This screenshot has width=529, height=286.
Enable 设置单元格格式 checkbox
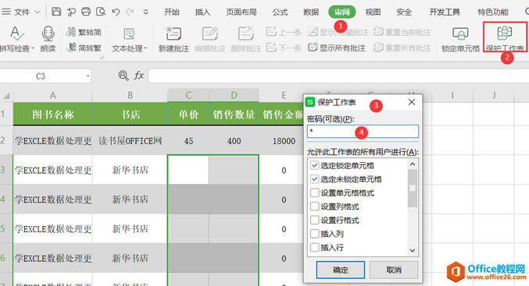pyautogui.click(x=314, y=192)
